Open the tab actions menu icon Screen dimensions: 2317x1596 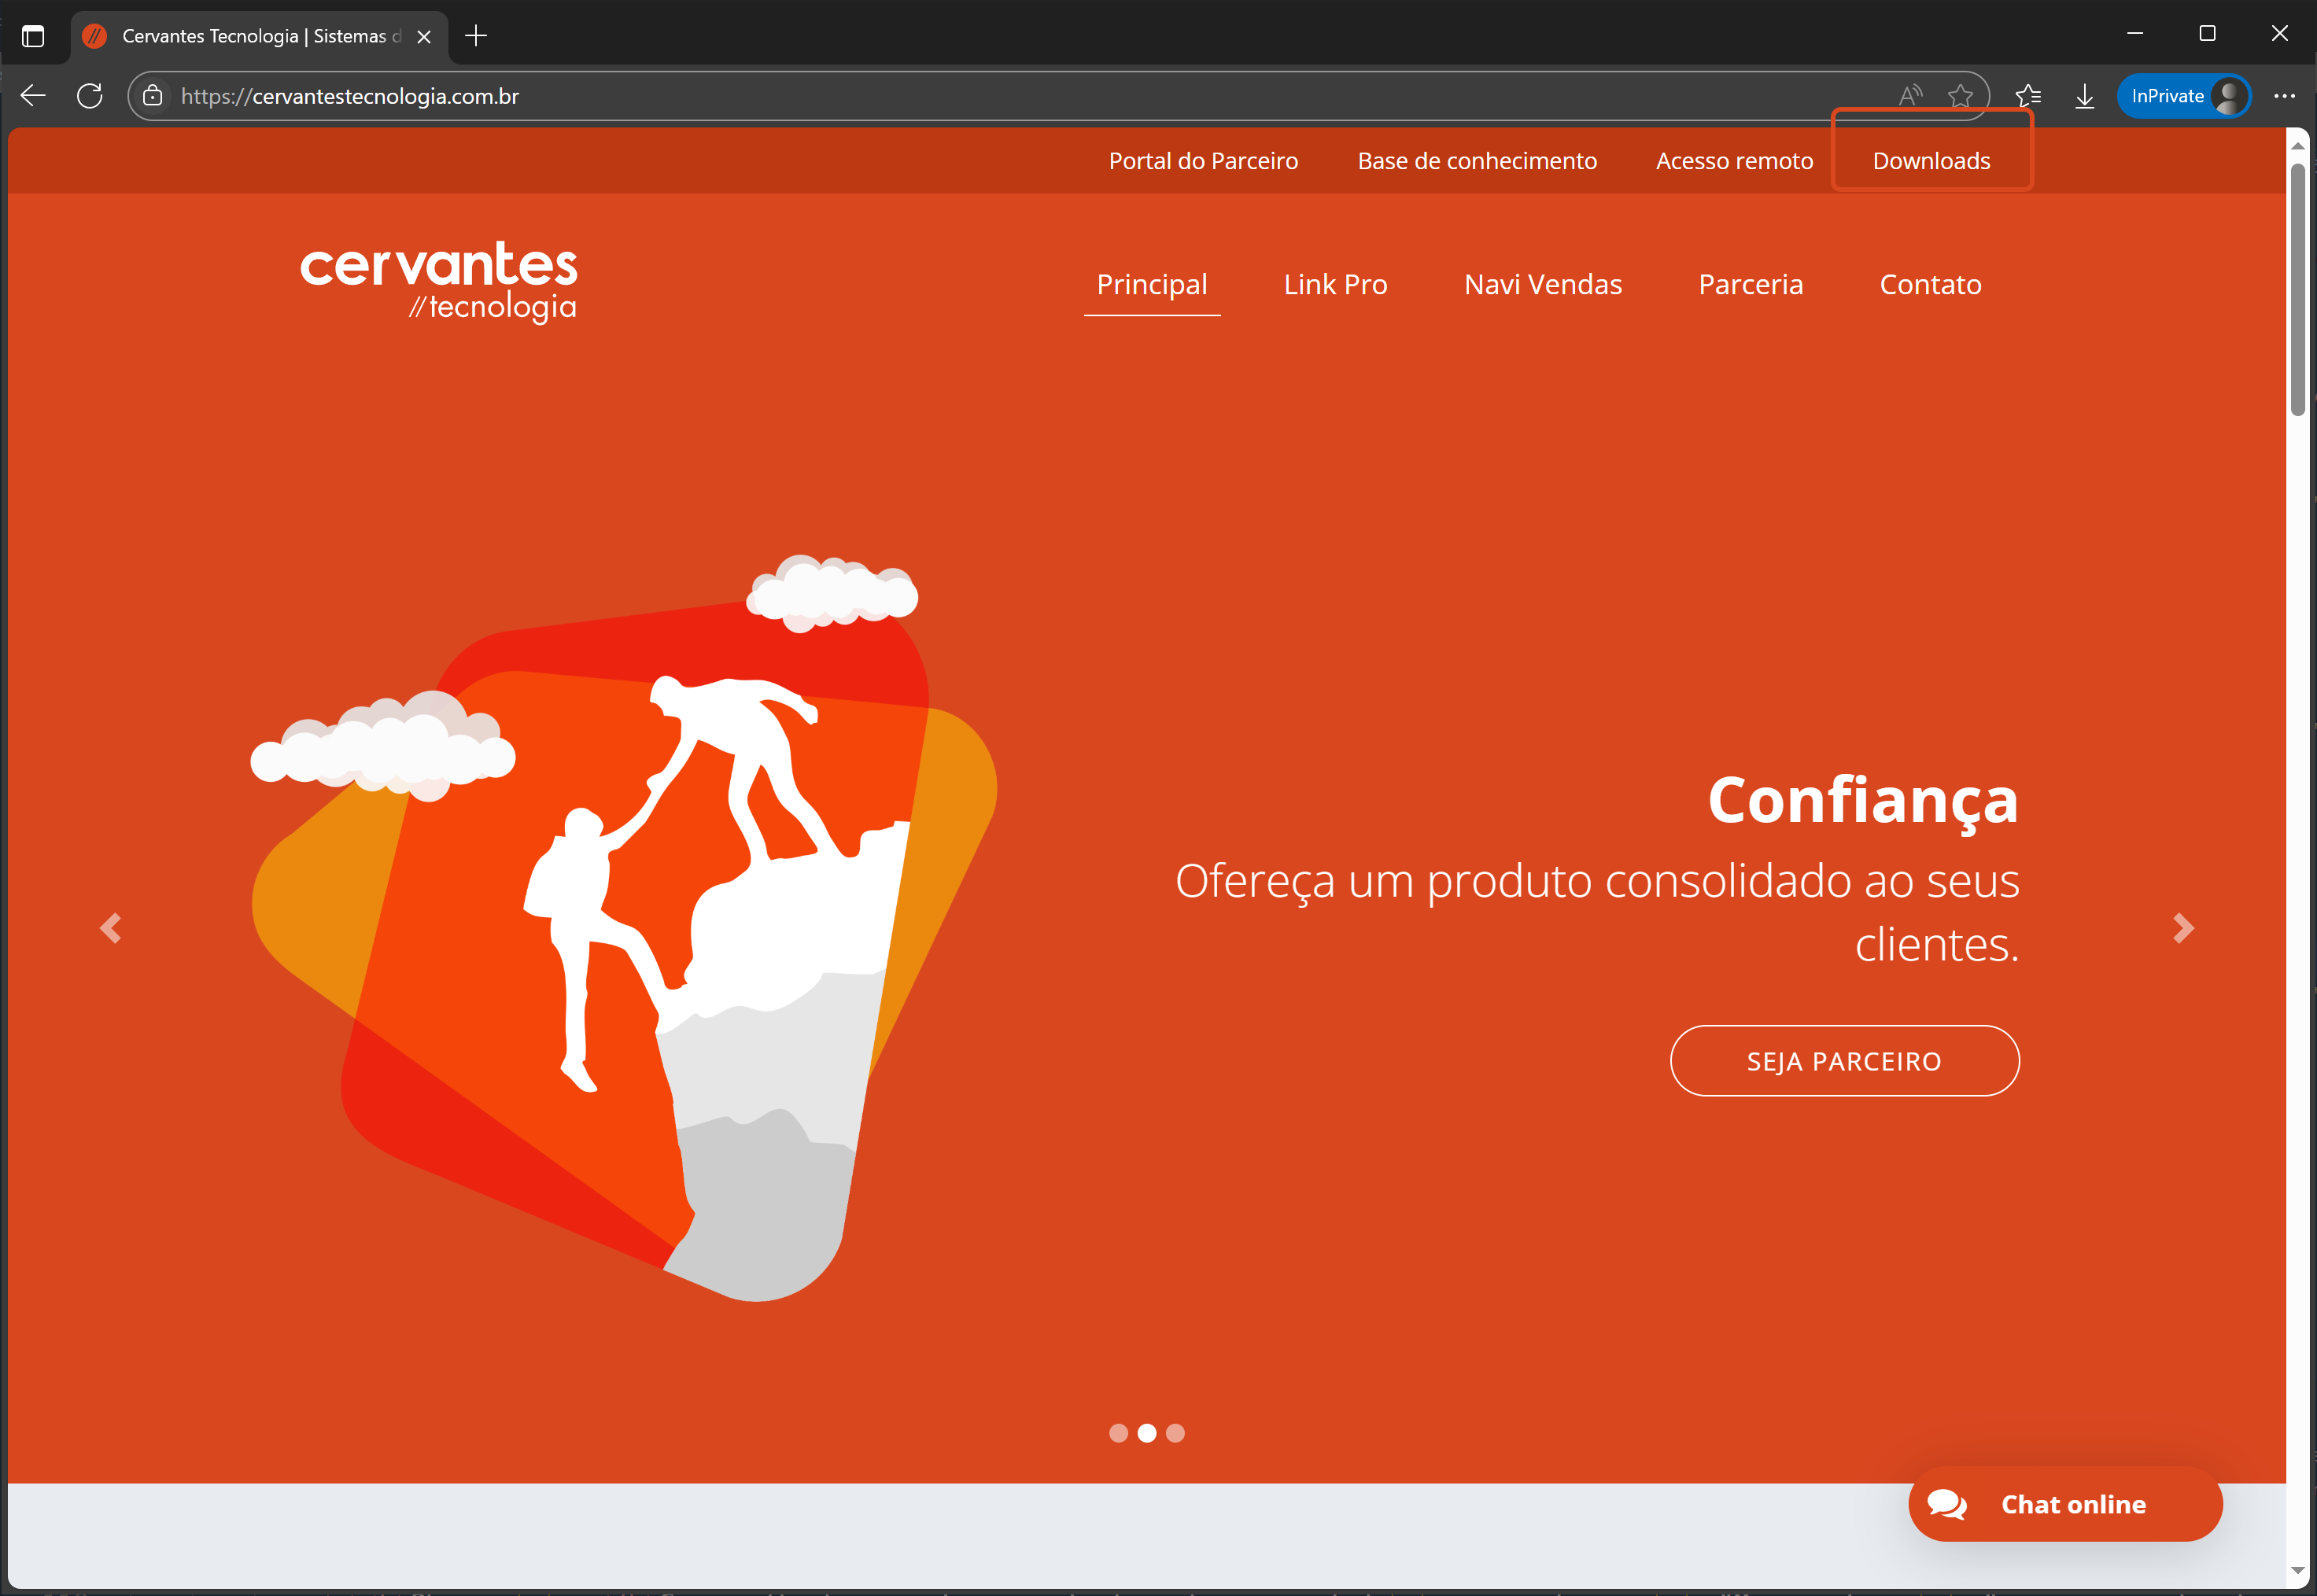click(x=33, y=36)
